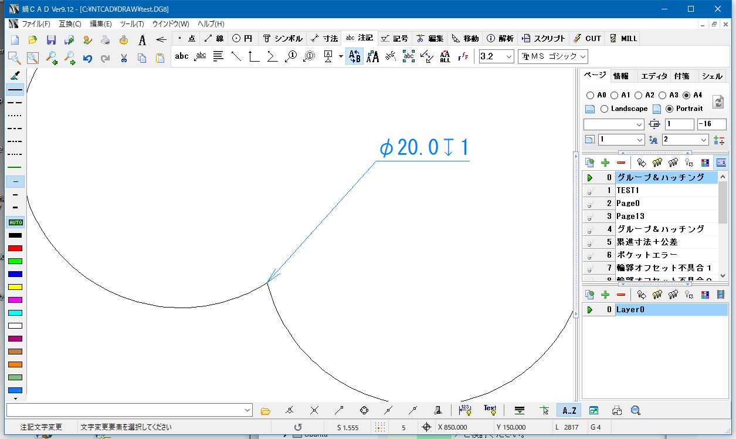The width and height of the screenshot is (736, 439).
Task: Select the A4 paper size radio
Action: pos(686,95)
